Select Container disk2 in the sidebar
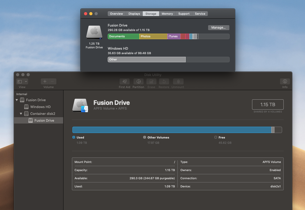This screenshot has height=210, width=305. pyautogui.click(x=43, y=114)
